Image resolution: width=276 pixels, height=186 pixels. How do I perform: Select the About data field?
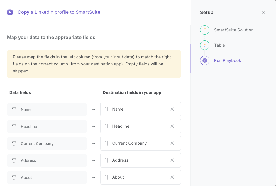pos(47,177)
